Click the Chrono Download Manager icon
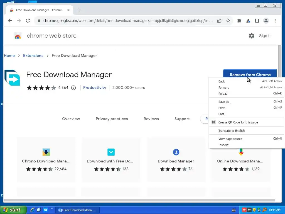This screenshot has width=285, height=214. click(x=46, y=152)
